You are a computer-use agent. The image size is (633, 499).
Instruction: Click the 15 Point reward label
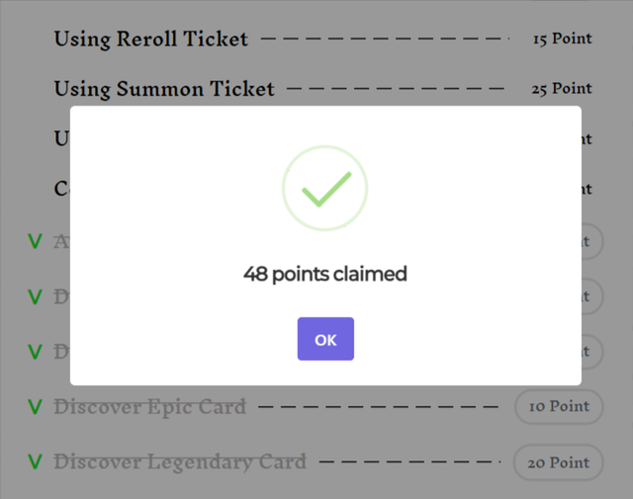coord(562,40)
